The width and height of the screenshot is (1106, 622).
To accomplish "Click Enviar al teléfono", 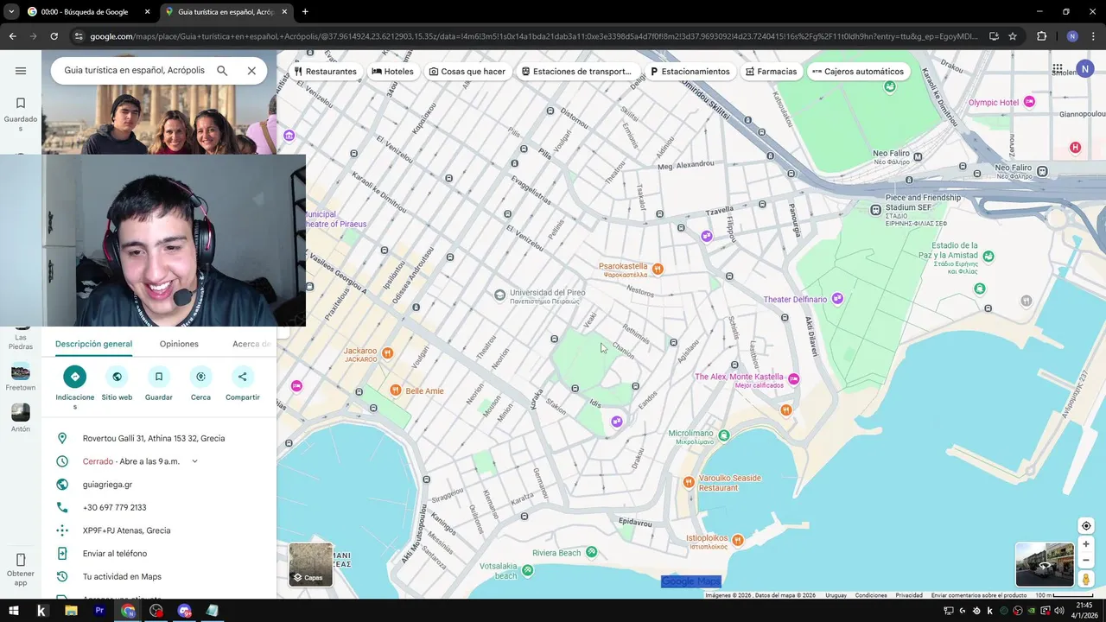I will coord(159,554).
